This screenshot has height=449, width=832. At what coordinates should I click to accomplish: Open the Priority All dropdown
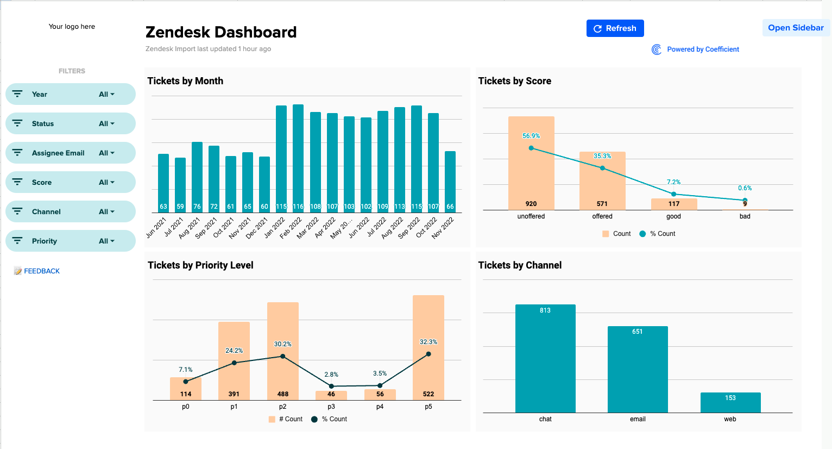106,241
